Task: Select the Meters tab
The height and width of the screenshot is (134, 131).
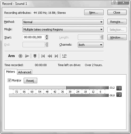Action: pyautogui.click(x=11, y=72)
